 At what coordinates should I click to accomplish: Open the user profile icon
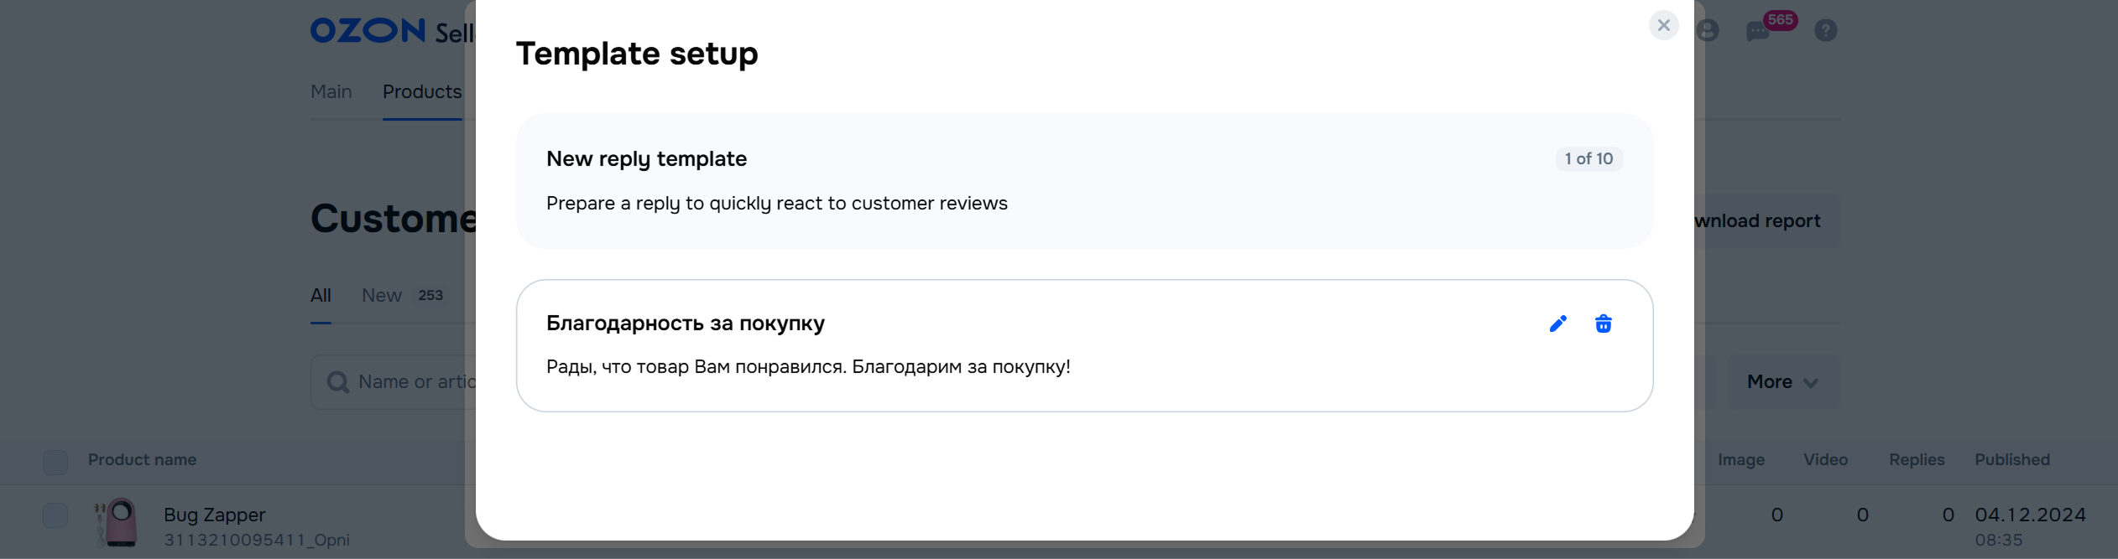pos(1707,31)
